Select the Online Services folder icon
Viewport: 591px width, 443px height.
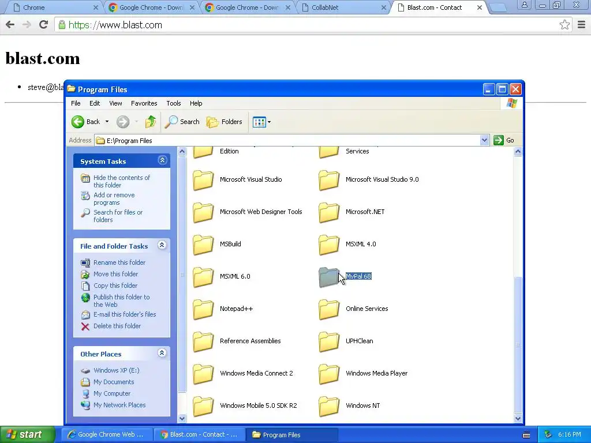328,309
